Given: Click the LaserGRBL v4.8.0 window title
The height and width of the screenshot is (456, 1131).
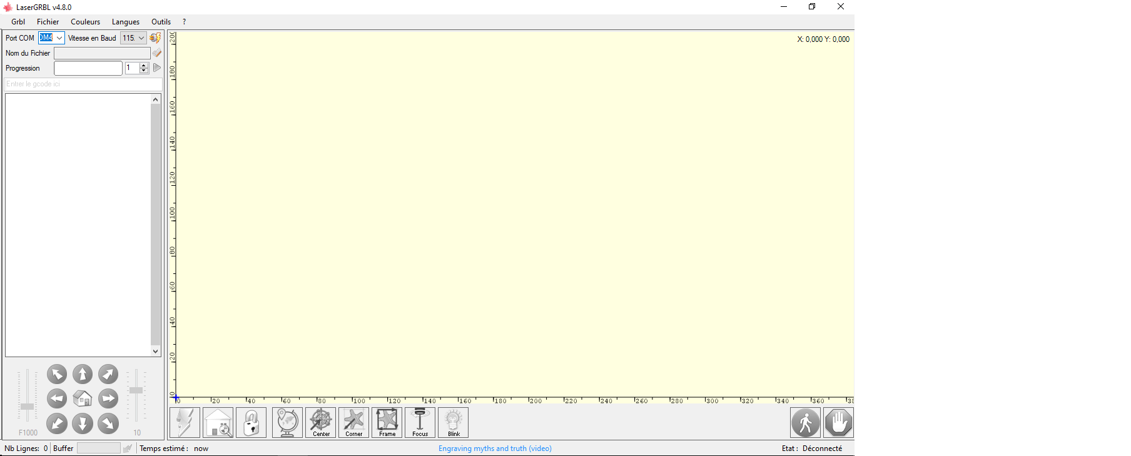Looking at the screenshot, I should [44, 8].
